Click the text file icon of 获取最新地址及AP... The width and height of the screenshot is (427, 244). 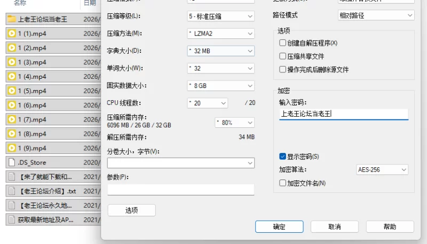[x=12, y=219]
